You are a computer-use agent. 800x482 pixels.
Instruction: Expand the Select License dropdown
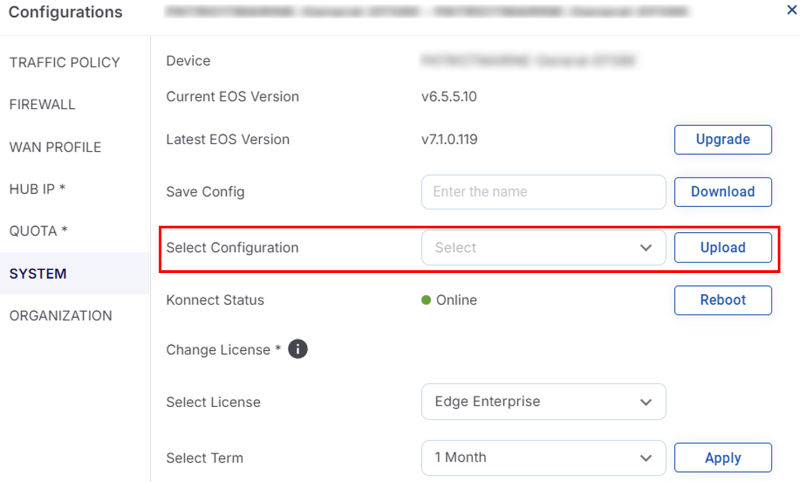[543, 402]
